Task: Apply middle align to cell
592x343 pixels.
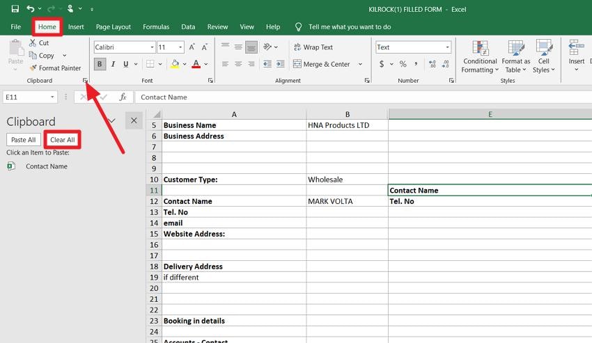Action: [238, 47]
